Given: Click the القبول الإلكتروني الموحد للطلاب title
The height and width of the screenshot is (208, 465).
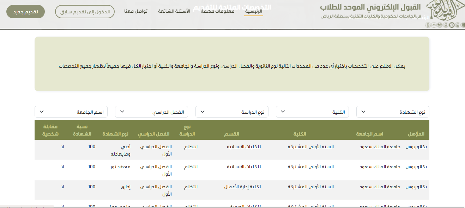Looking at the screenshot, I should point(370,7).
